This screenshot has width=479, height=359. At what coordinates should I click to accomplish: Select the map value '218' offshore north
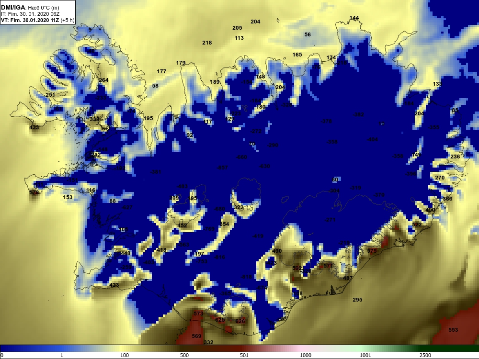click(207, 43)
